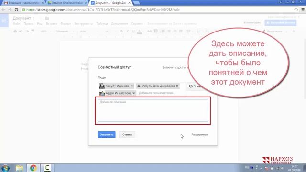Open the 'Дополнения' menu
306x172 pixels.
point(120,24)
